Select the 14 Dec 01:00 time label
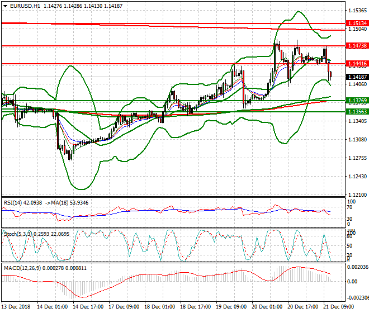369x313 pixels. pos(52,307)
